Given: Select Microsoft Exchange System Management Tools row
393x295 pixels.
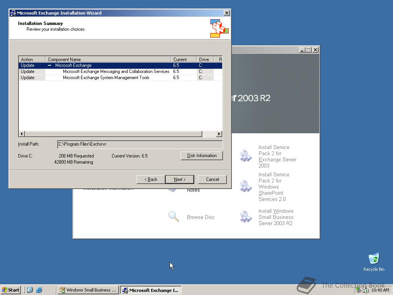Looking at the screenshot, I should 120,78.
